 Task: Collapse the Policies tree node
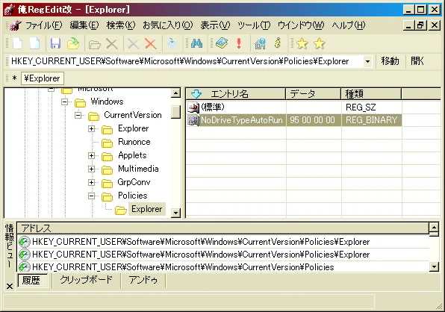(91, 196)
